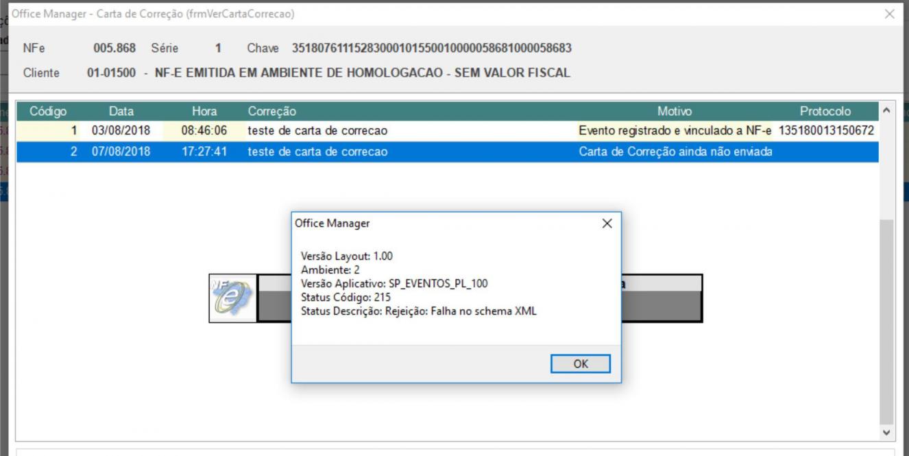Click the scrollbar up arrow
This screenshot has width=909, height=456.
[x=887, y=110]
